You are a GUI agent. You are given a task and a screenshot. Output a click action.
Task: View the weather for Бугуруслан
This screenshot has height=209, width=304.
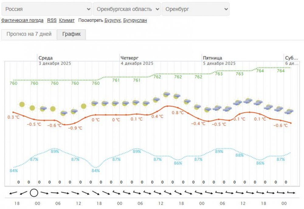135,20
